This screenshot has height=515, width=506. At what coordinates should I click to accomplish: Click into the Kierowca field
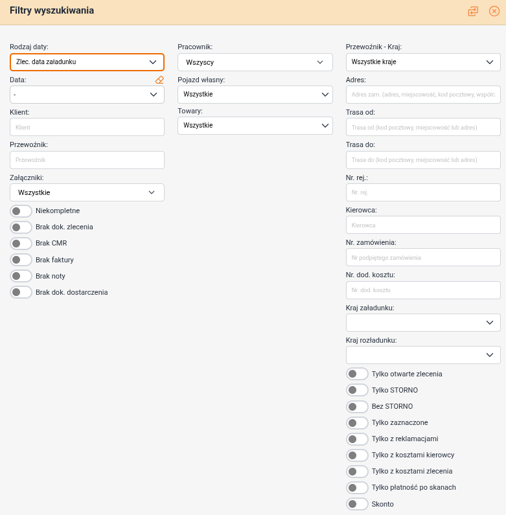(x=423, y=225)
